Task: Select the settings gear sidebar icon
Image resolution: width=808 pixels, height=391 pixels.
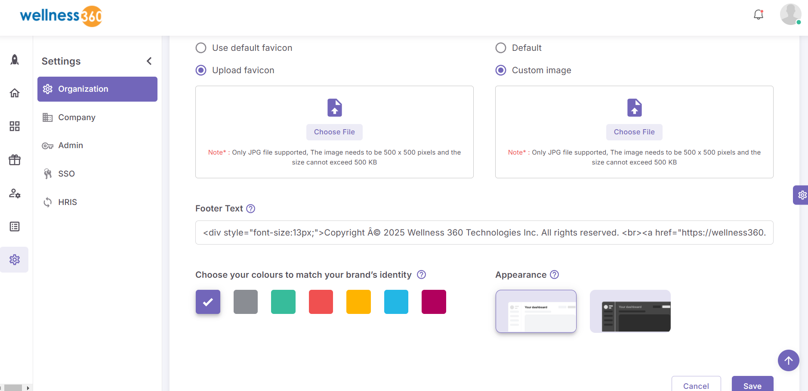Action: (15, 260)
